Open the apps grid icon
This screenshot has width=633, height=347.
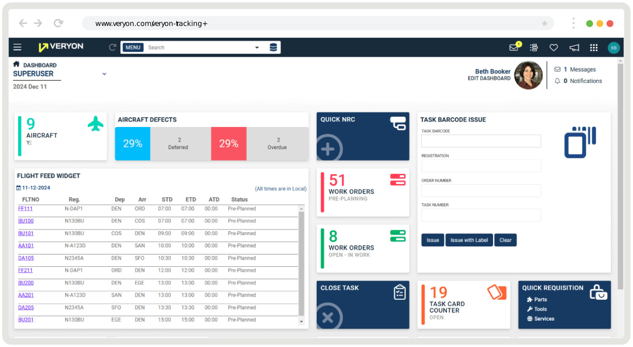coord(594,47)
